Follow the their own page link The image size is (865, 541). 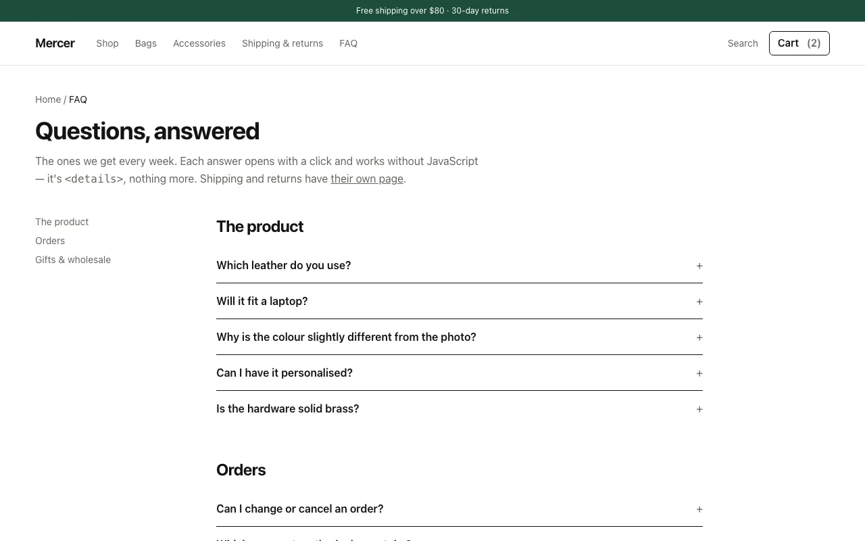[x=367, y=179]
